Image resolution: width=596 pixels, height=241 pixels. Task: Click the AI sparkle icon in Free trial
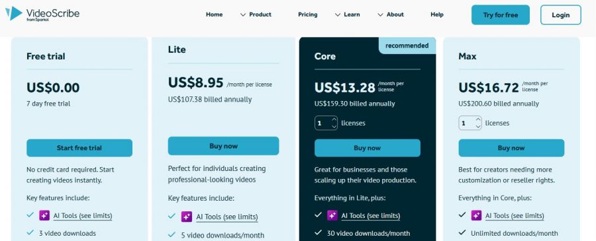44,215
